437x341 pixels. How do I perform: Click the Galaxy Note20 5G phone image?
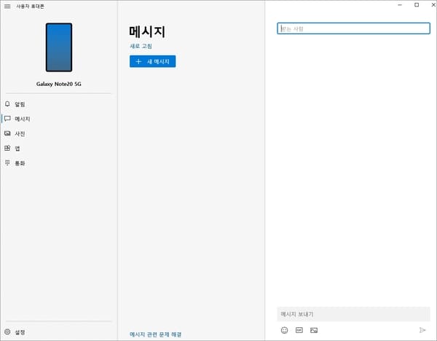[x=59, y=47]
